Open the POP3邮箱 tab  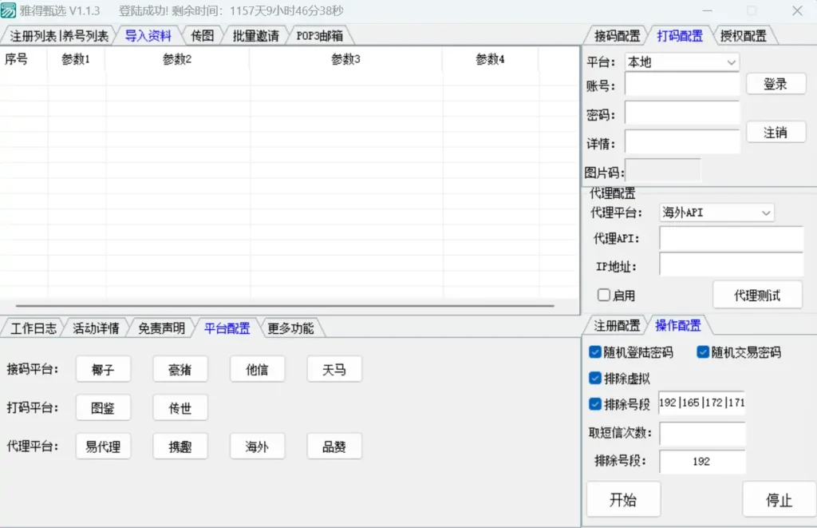click(x=319, y=36)
